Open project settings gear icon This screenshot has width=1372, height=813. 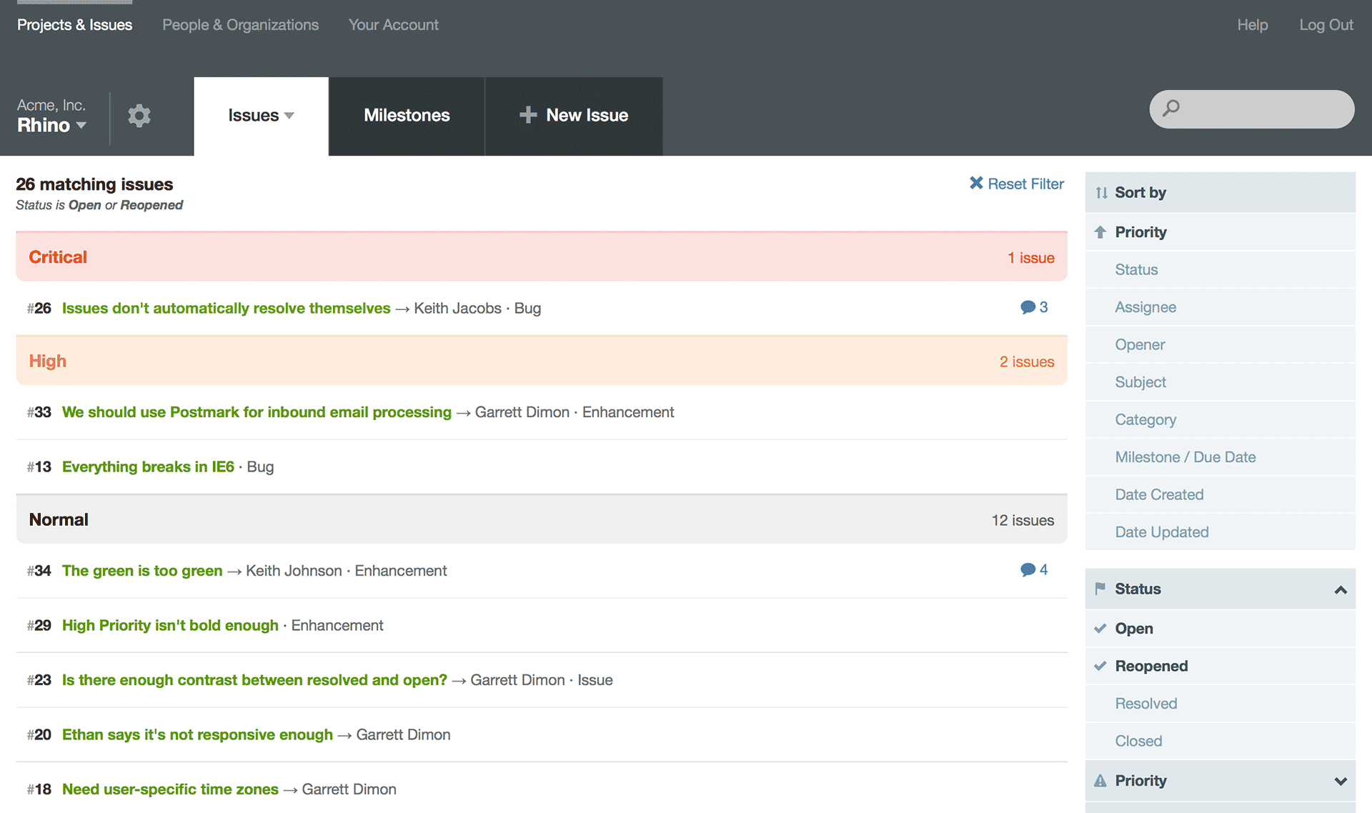139,116
